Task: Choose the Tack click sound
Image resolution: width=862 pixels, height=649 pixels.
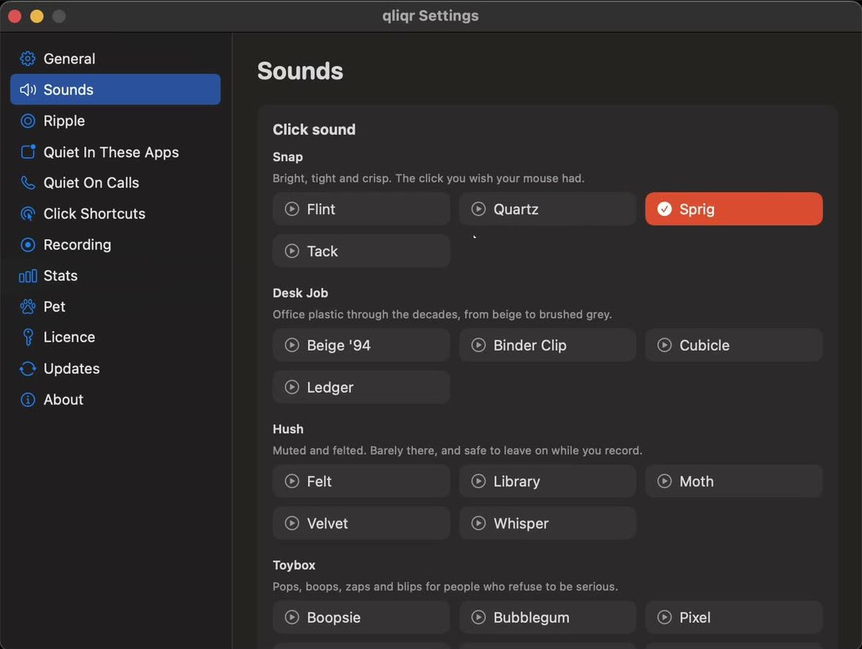Action: click(361, 252)
